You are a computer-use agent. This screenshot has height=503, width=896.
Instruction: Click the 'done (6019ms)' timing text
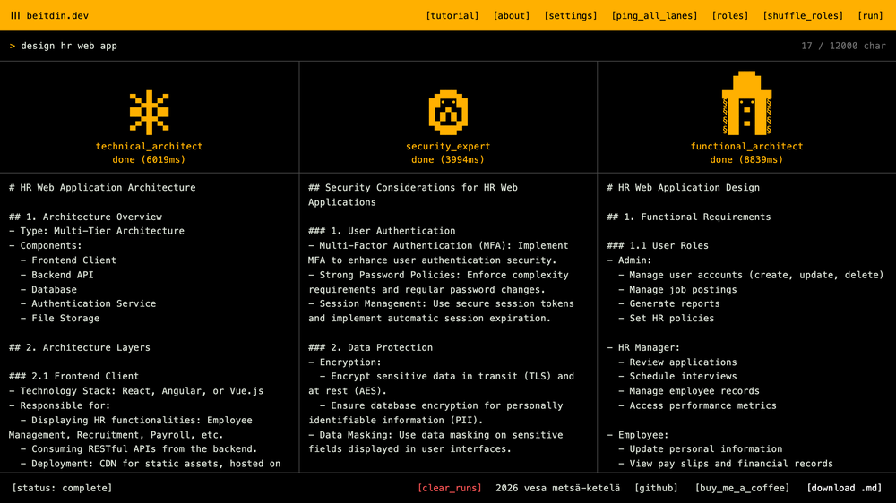(149, 159)
